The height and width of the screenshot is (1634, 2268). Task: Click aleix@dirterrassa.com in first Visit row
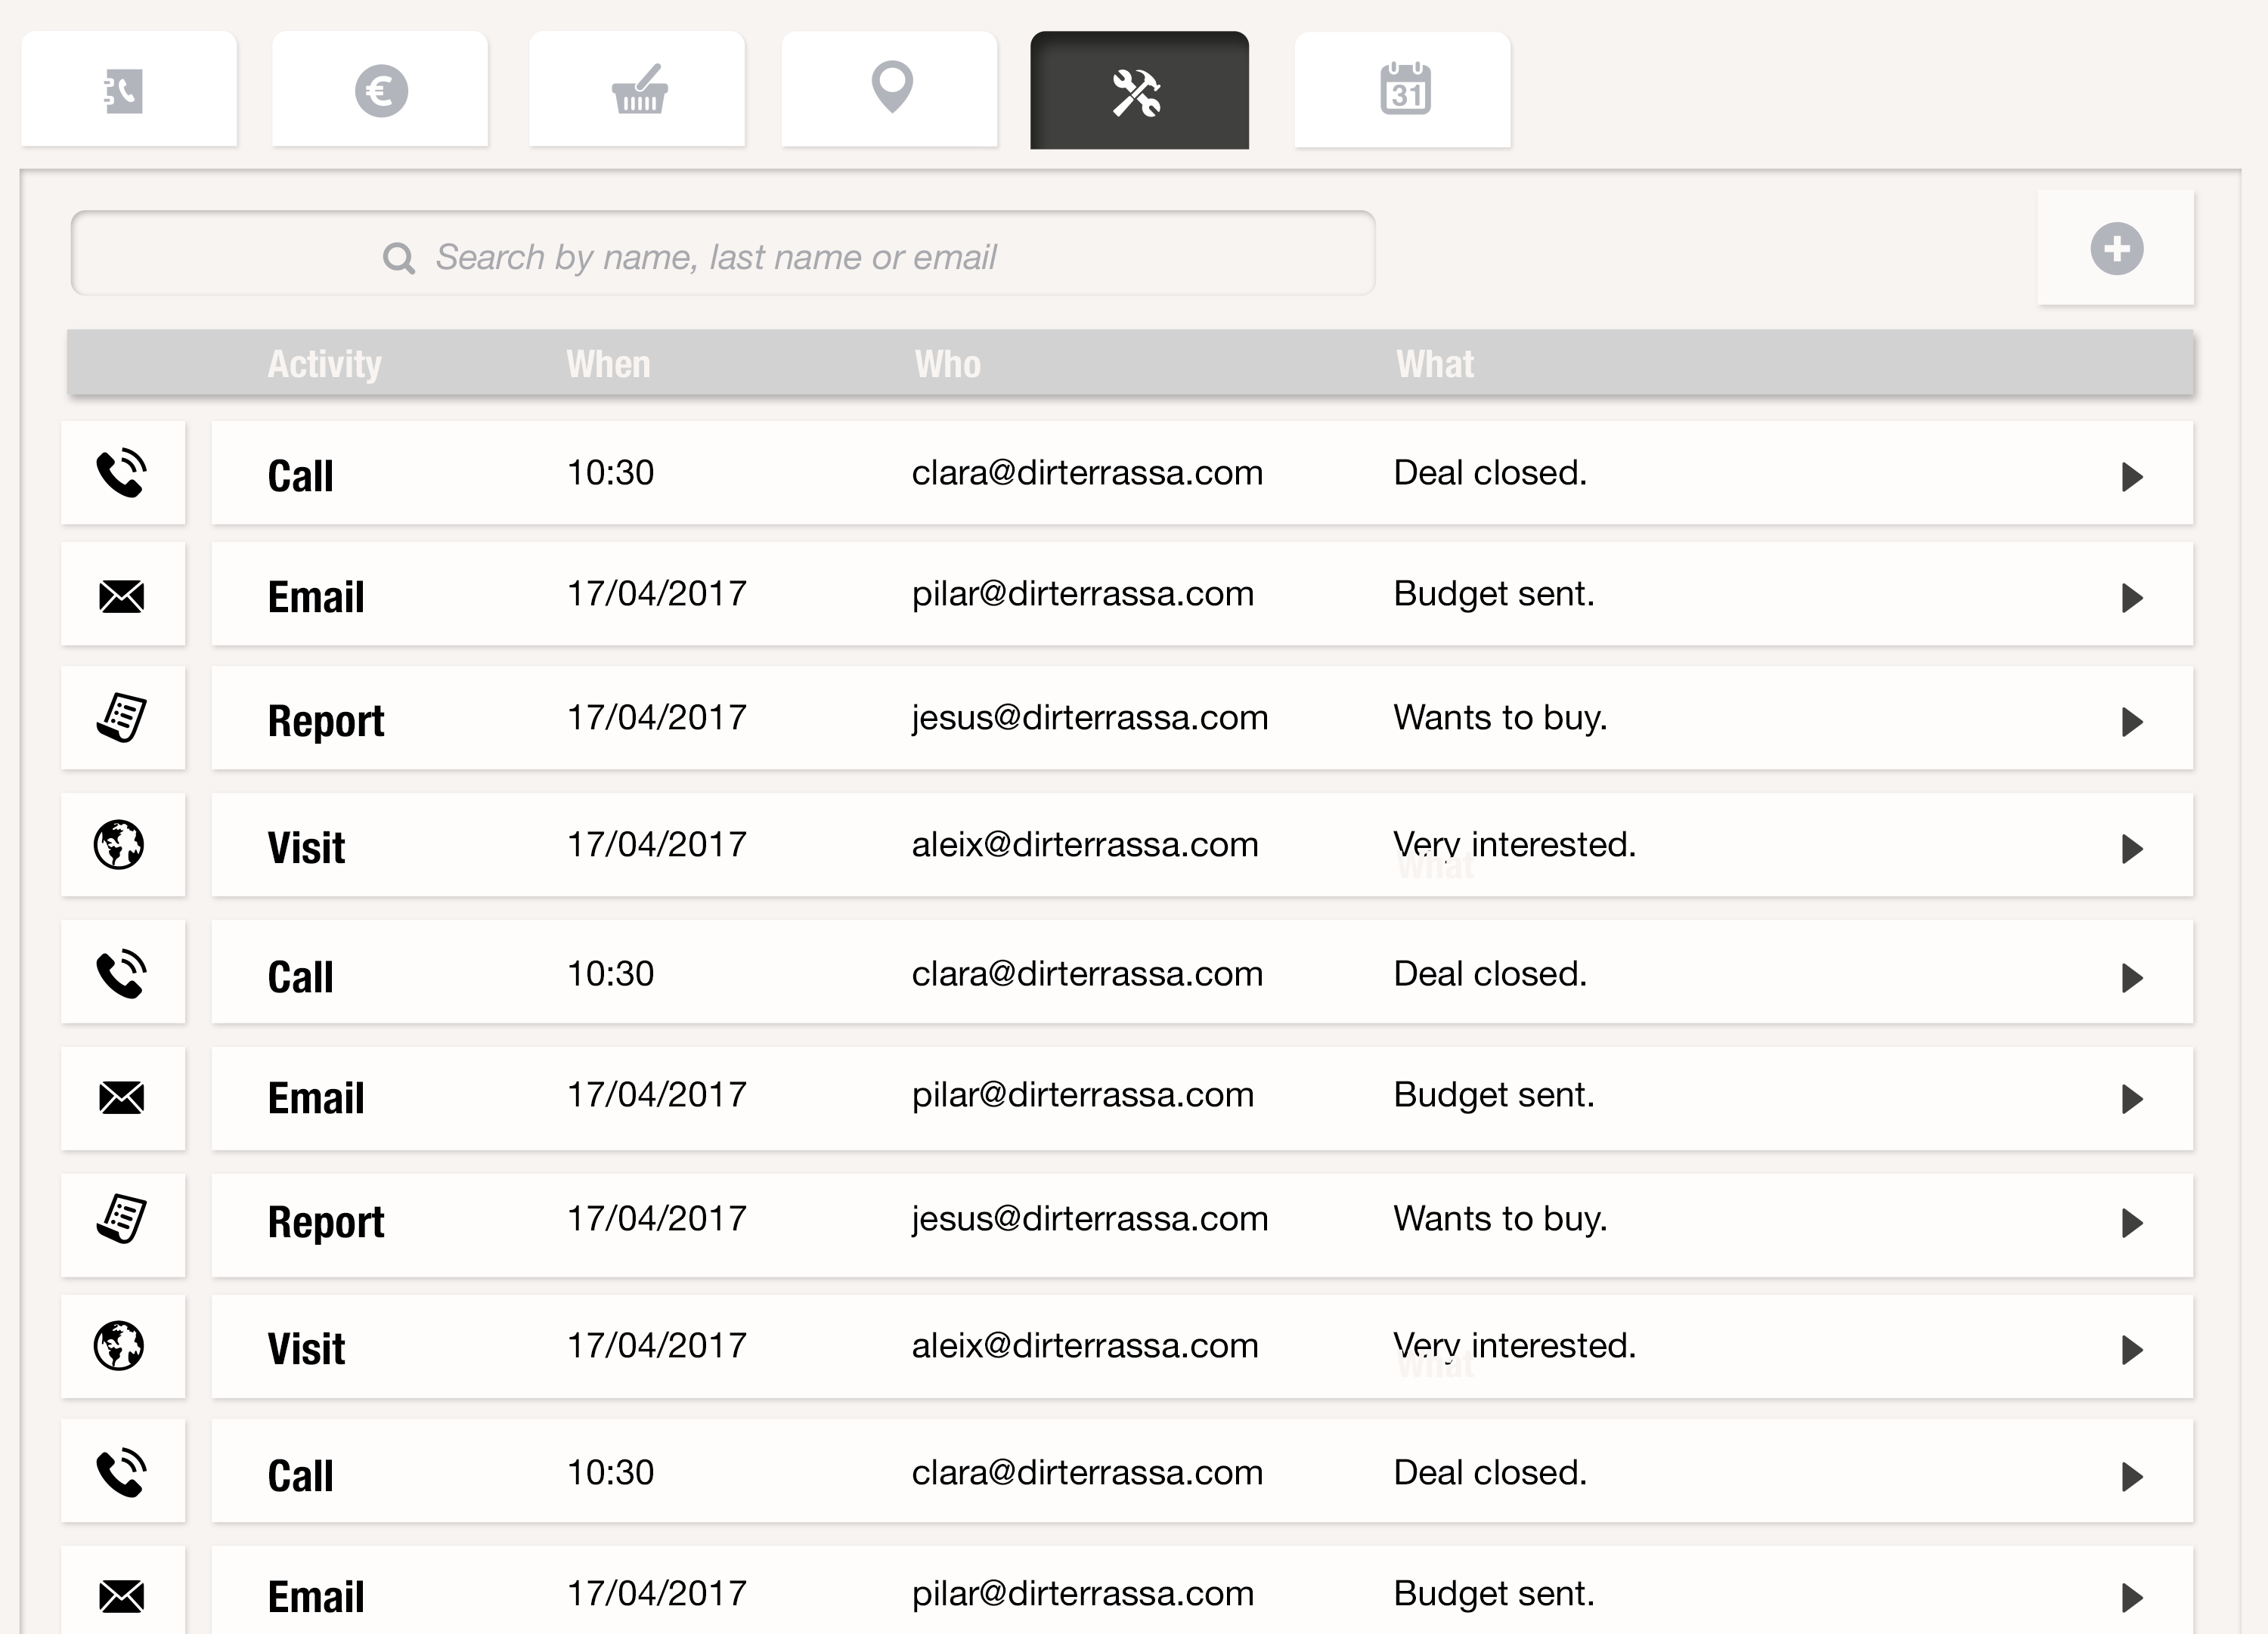1085,845
